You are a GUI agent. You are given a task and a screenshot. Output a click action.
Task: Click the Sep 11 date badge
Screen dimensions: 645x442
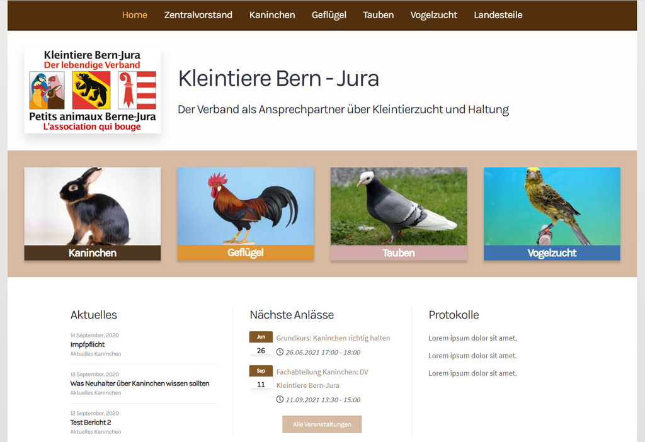(x=261, y=377)
